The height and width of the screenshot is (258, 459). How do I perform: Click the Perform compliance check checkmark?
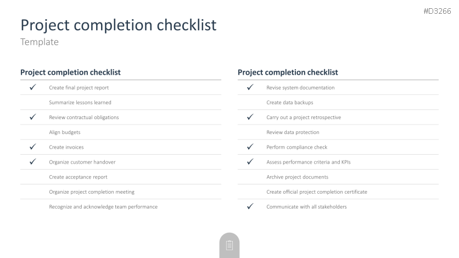pyautogui.click(x=250, y=147)
